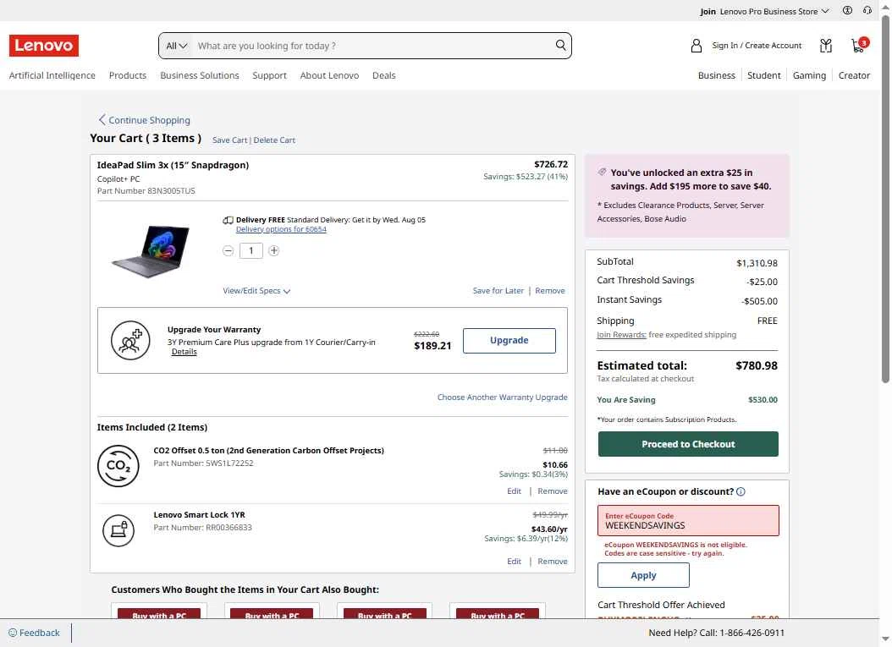The image size is (892, 647).
Task: Go to the Business store link
Action: point(716,75)
